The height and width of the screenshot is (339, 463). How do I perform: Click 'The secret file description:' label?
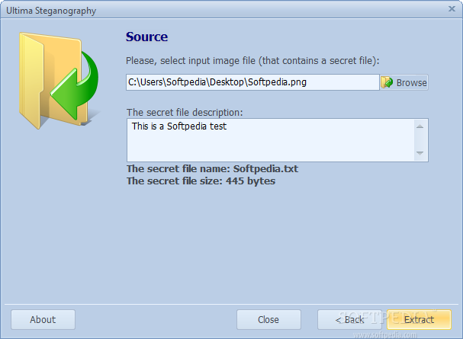185,112
